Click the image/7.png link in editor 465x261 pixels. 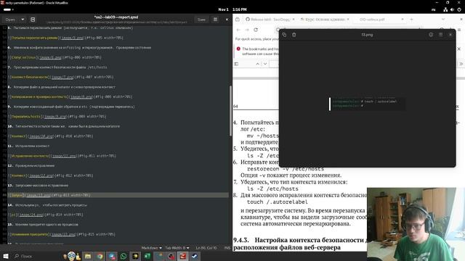[x=63, y=78]
